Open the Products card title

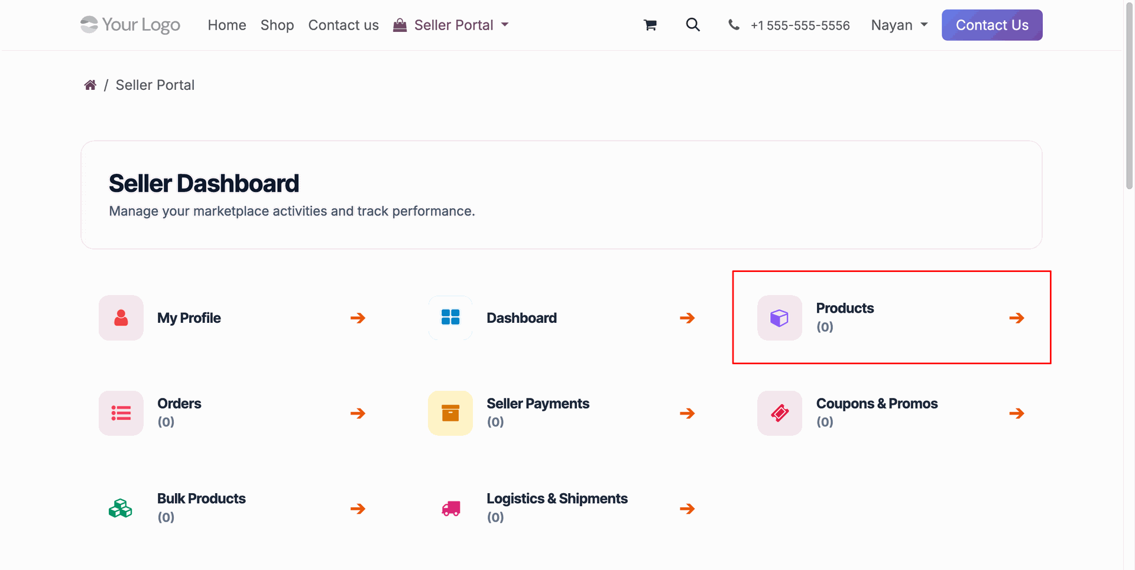[845, 308]
